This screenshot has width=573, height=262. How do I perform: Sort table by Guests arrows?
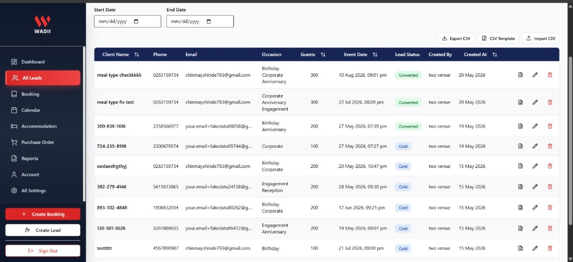coord(323,54)
